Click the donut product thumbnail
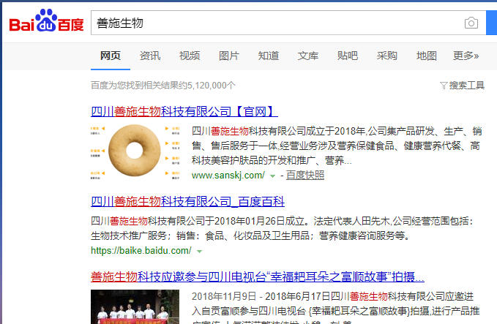 pos(135,151)
